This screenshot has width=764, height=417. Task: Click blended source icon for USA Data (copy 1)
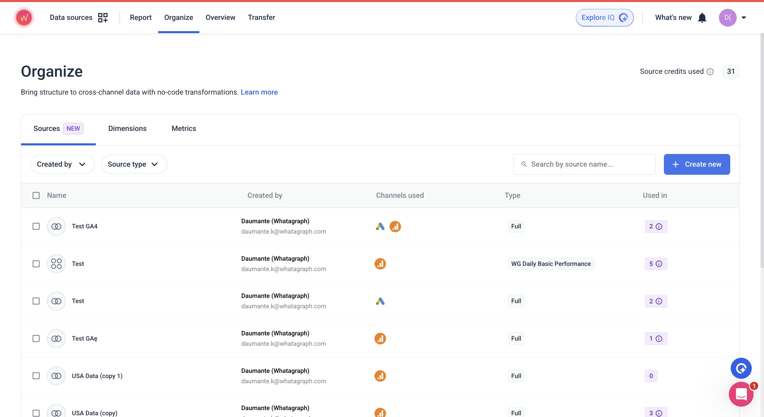tap(56, 376)
